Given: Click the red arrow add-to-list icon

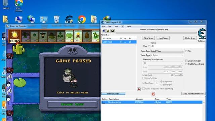Looking at the screenshot, I should pyautogui.click(x=139, y=89).
